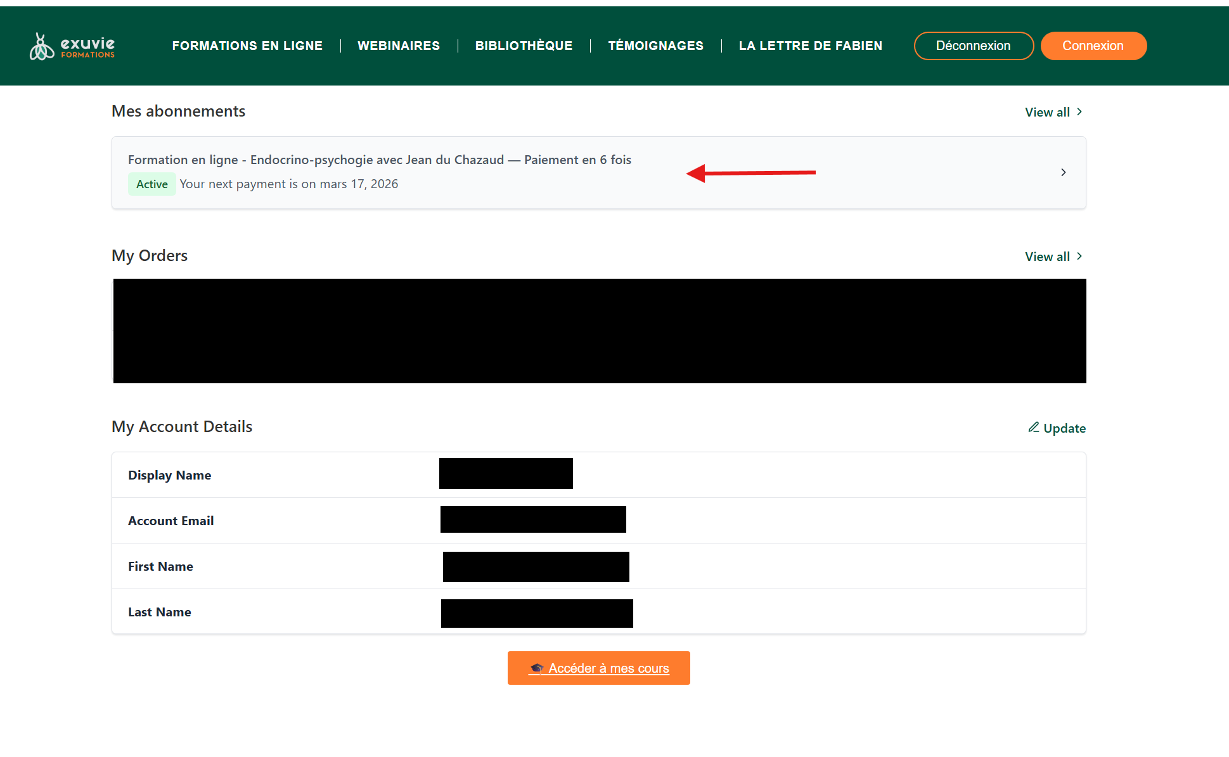View all orders in My Orders
Image resolution: width=1229 pixels, height=757 pixels.
pos(1047,257)
